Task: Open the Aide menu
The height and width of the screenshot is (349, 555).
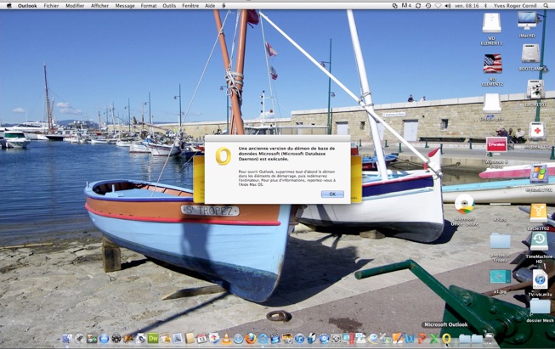Action: coord(210,6)
